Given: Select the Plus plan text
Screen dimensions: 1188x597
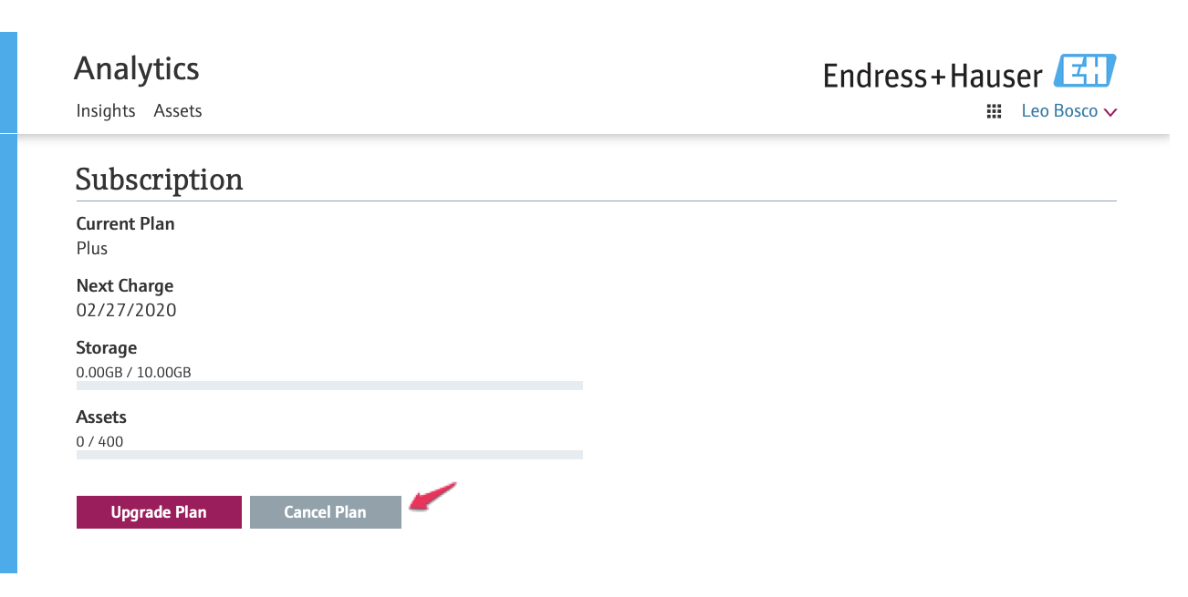Looking at the screenshot, I should (92, 248).
